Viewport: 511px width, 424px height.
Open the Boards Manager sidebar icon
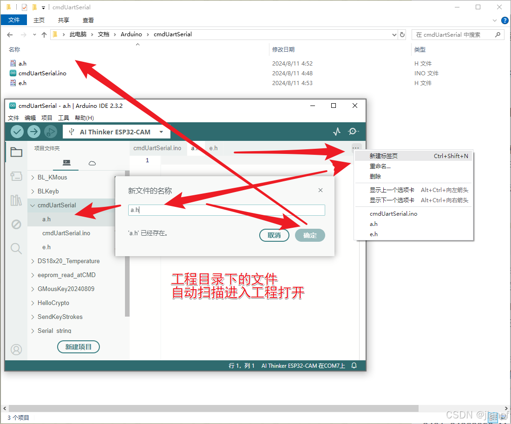(16, 176)
